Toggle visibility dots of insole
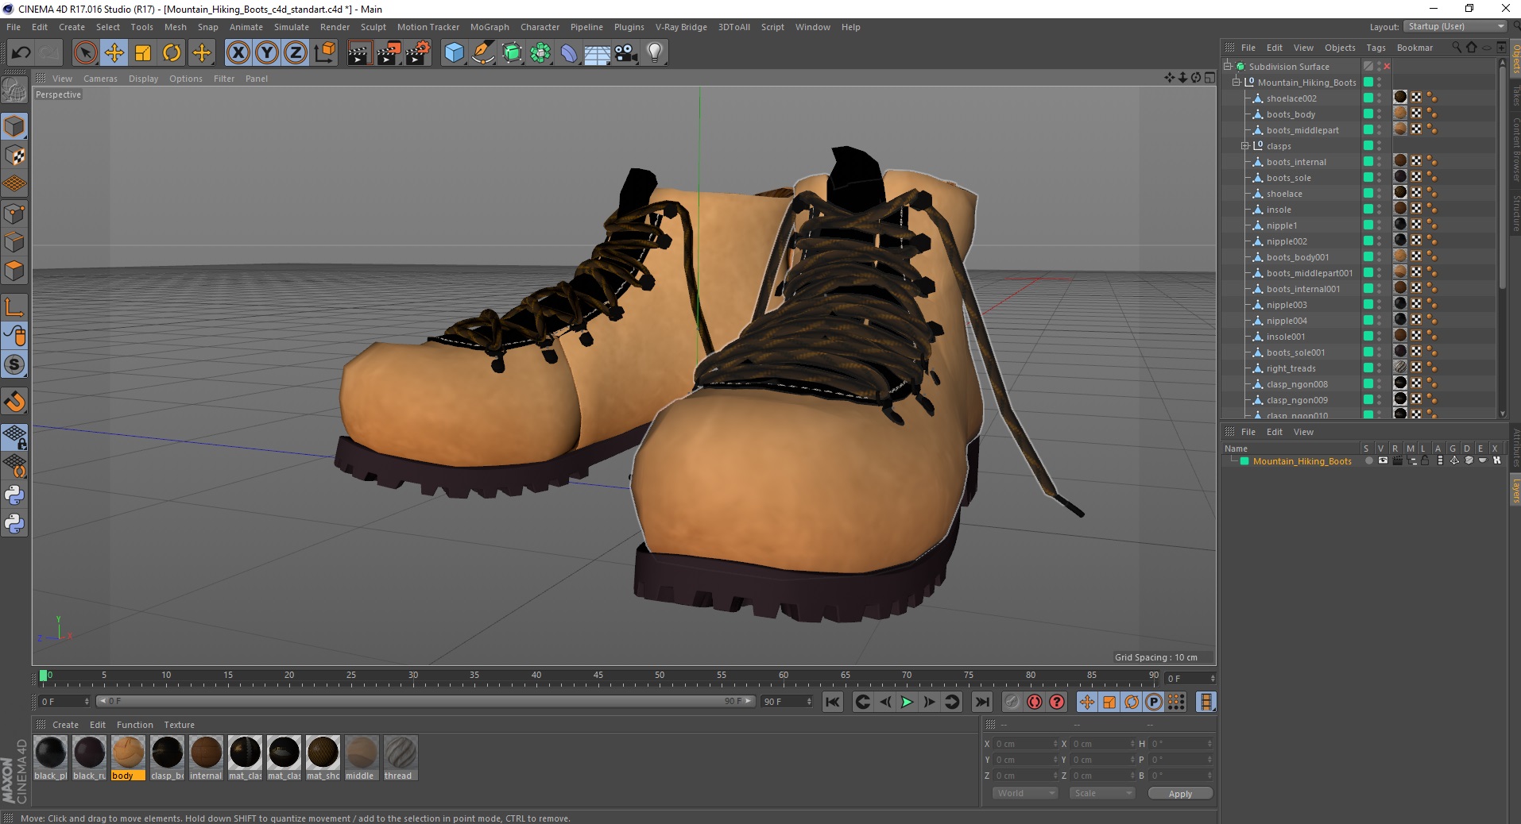Screen dimensions: 1521x824 coord(1380,210)
